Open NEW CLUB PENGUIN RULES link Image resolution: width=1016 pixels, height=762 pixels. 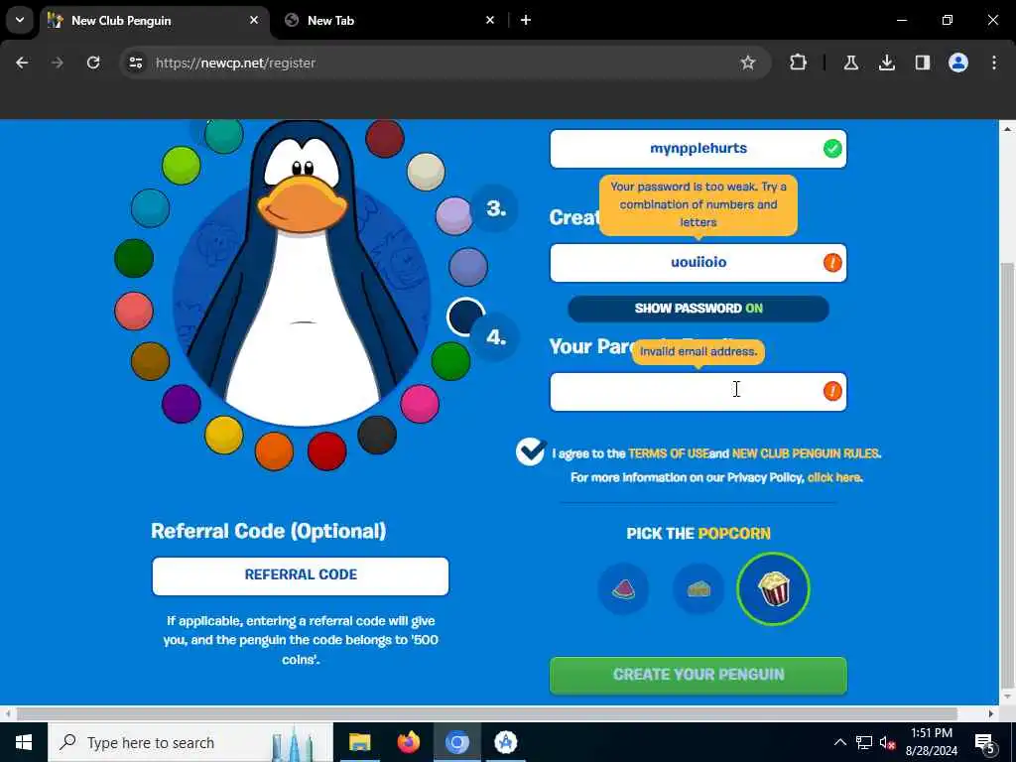[x=806, y=453]
